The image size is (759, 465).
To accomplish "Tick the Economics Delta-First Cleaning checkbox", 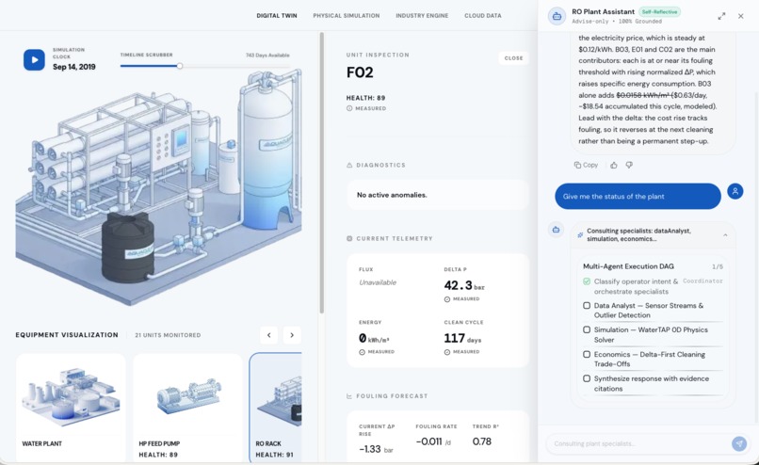I will click(587, 354).
